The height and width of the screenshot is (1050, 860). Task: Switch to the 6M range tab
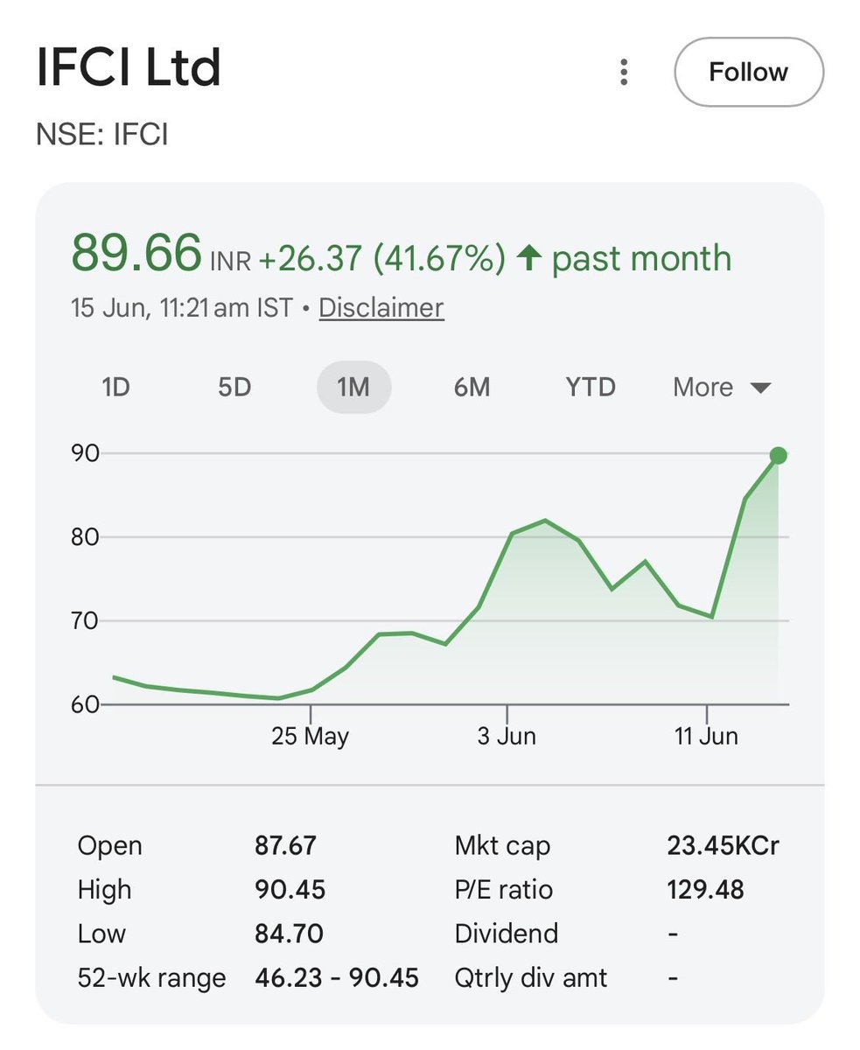(472, 387)
